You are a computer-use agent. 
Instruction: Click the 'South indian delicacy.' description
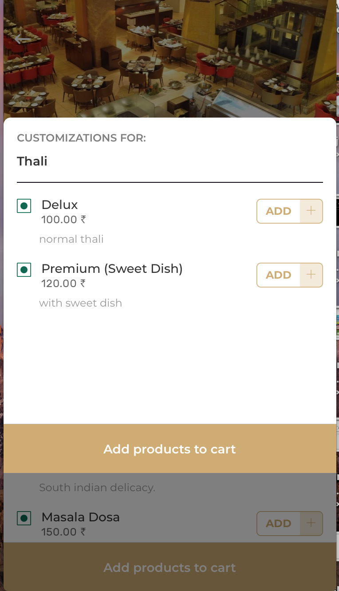[97, 488]
